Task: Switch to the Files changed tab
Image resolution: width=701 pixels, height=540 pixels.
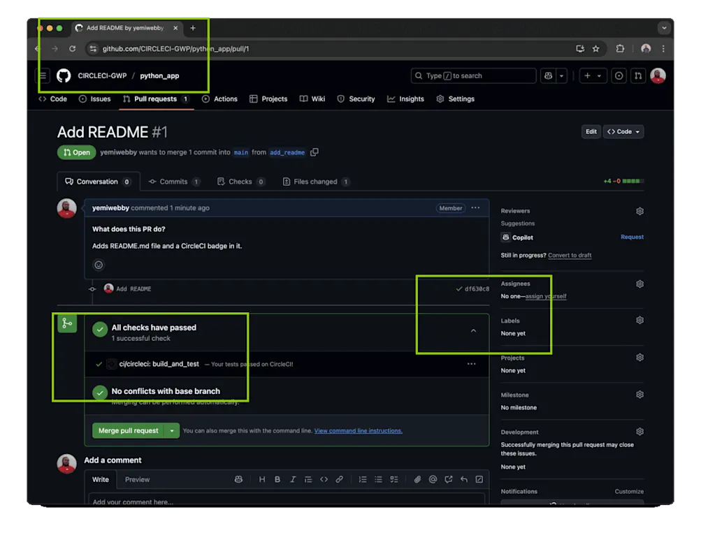Action: pos(316,182)
